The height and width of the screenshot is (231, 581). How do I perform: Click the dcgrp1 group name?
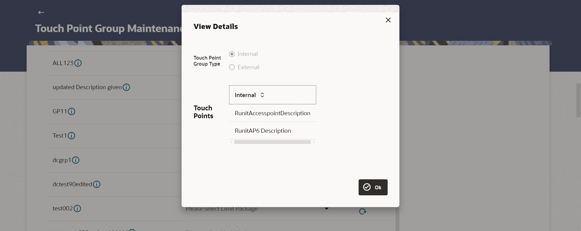tap(62, 160)
